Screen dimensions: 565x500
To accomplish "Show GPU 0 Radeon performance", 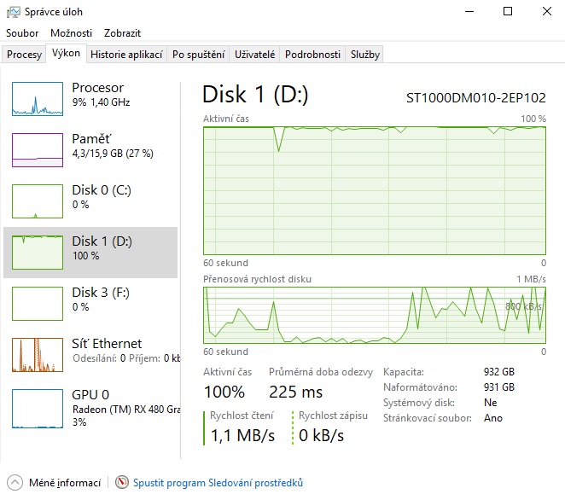I will [90, 406].
